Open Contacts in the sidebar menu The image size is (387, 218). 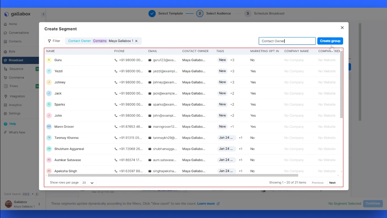[x=15, y=41]
